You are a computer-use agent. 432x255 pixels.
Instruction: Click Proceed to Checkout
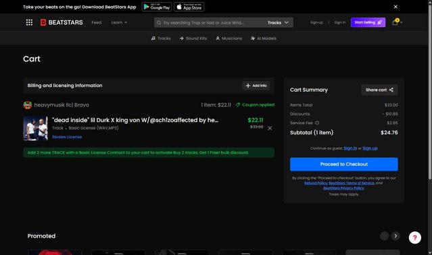click(344, 164)
